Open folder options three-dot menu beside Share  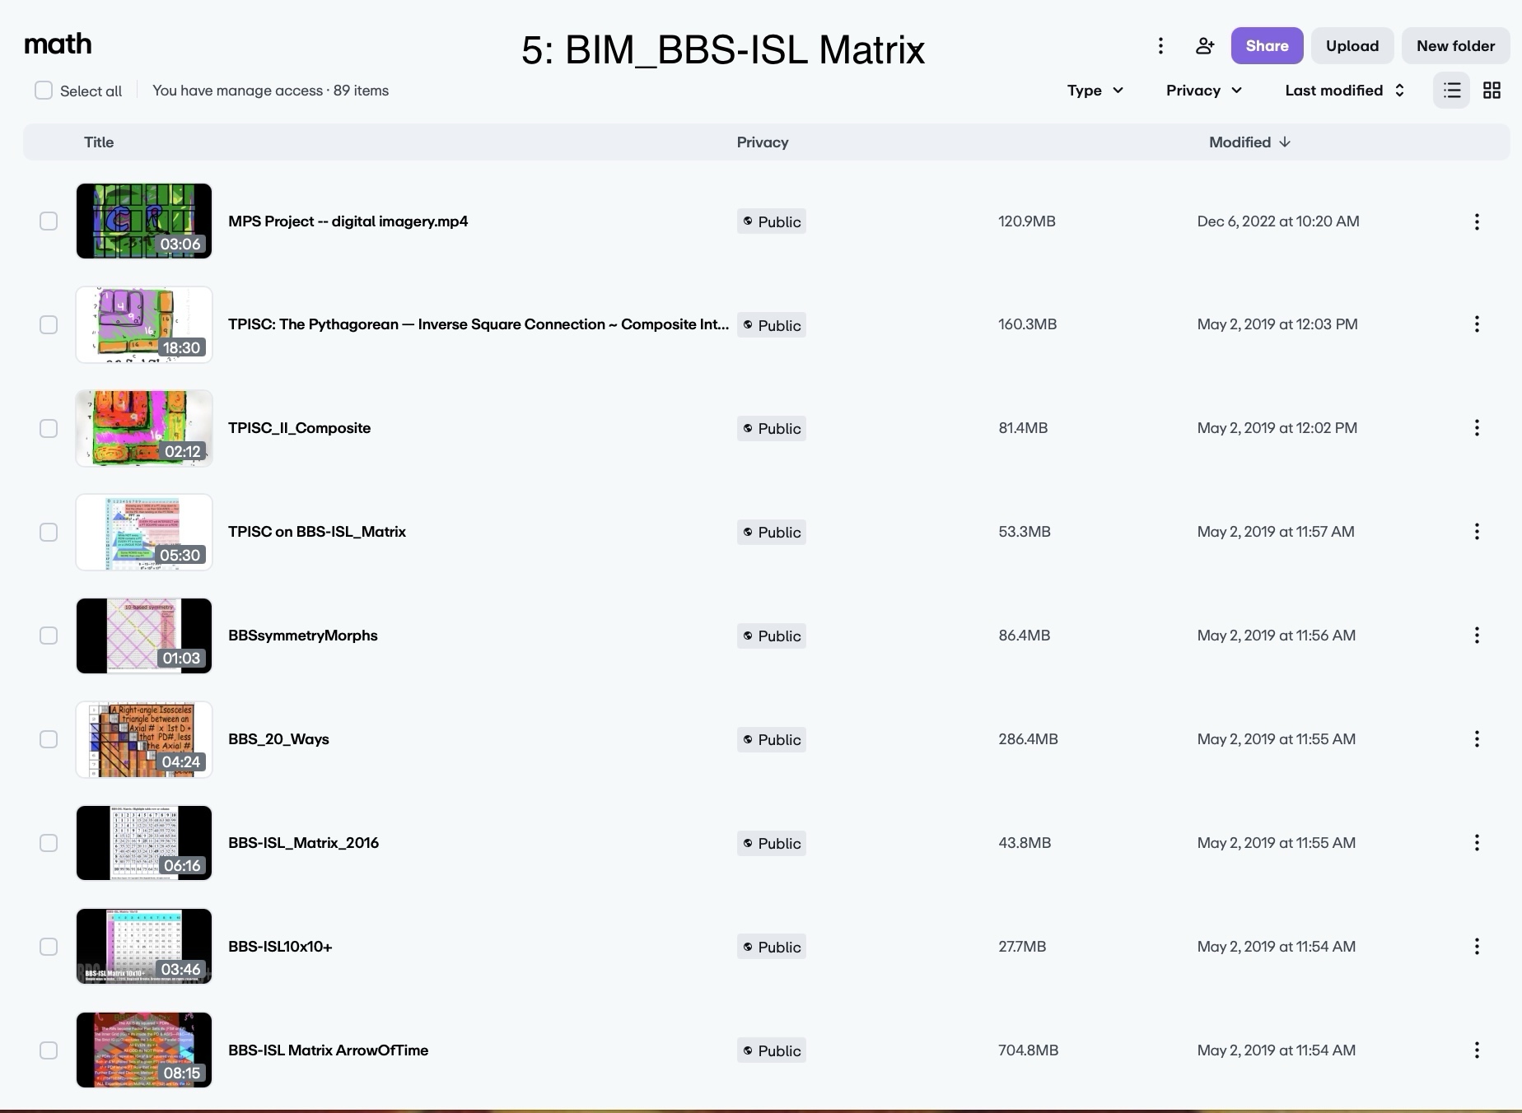coord(1160,46)
